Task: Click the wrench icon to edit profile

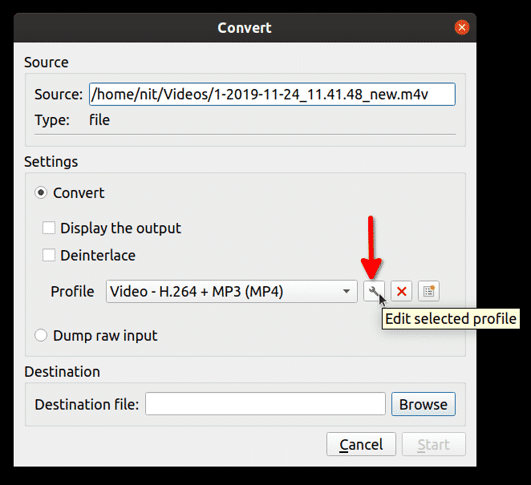Action: click(373, 292)
